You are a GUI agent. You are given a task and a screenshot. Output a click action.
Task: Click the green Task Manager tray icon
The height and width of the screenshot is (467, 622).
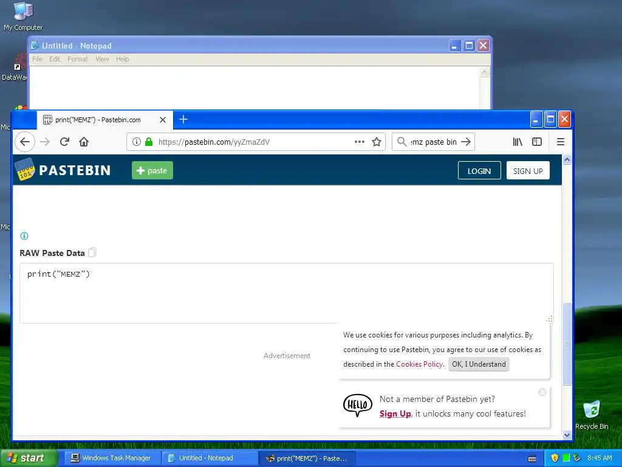coord(566,458)
